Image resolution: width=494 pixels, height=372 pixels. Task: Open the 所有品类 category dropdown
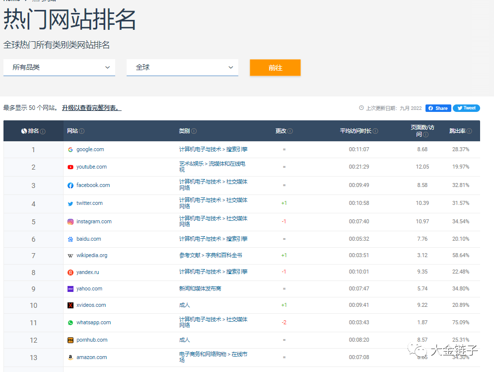(x=59, y=68)
